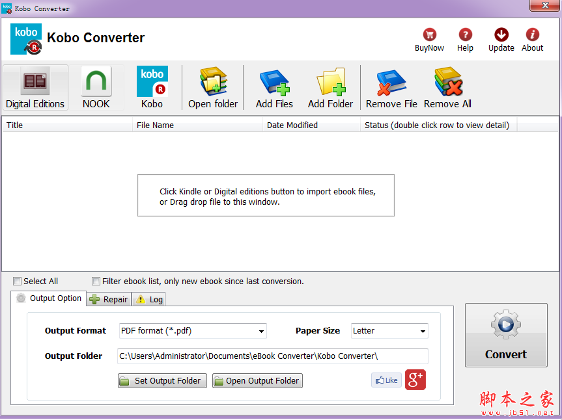Click the Open folder toolbar icon

tap(213, 88)
